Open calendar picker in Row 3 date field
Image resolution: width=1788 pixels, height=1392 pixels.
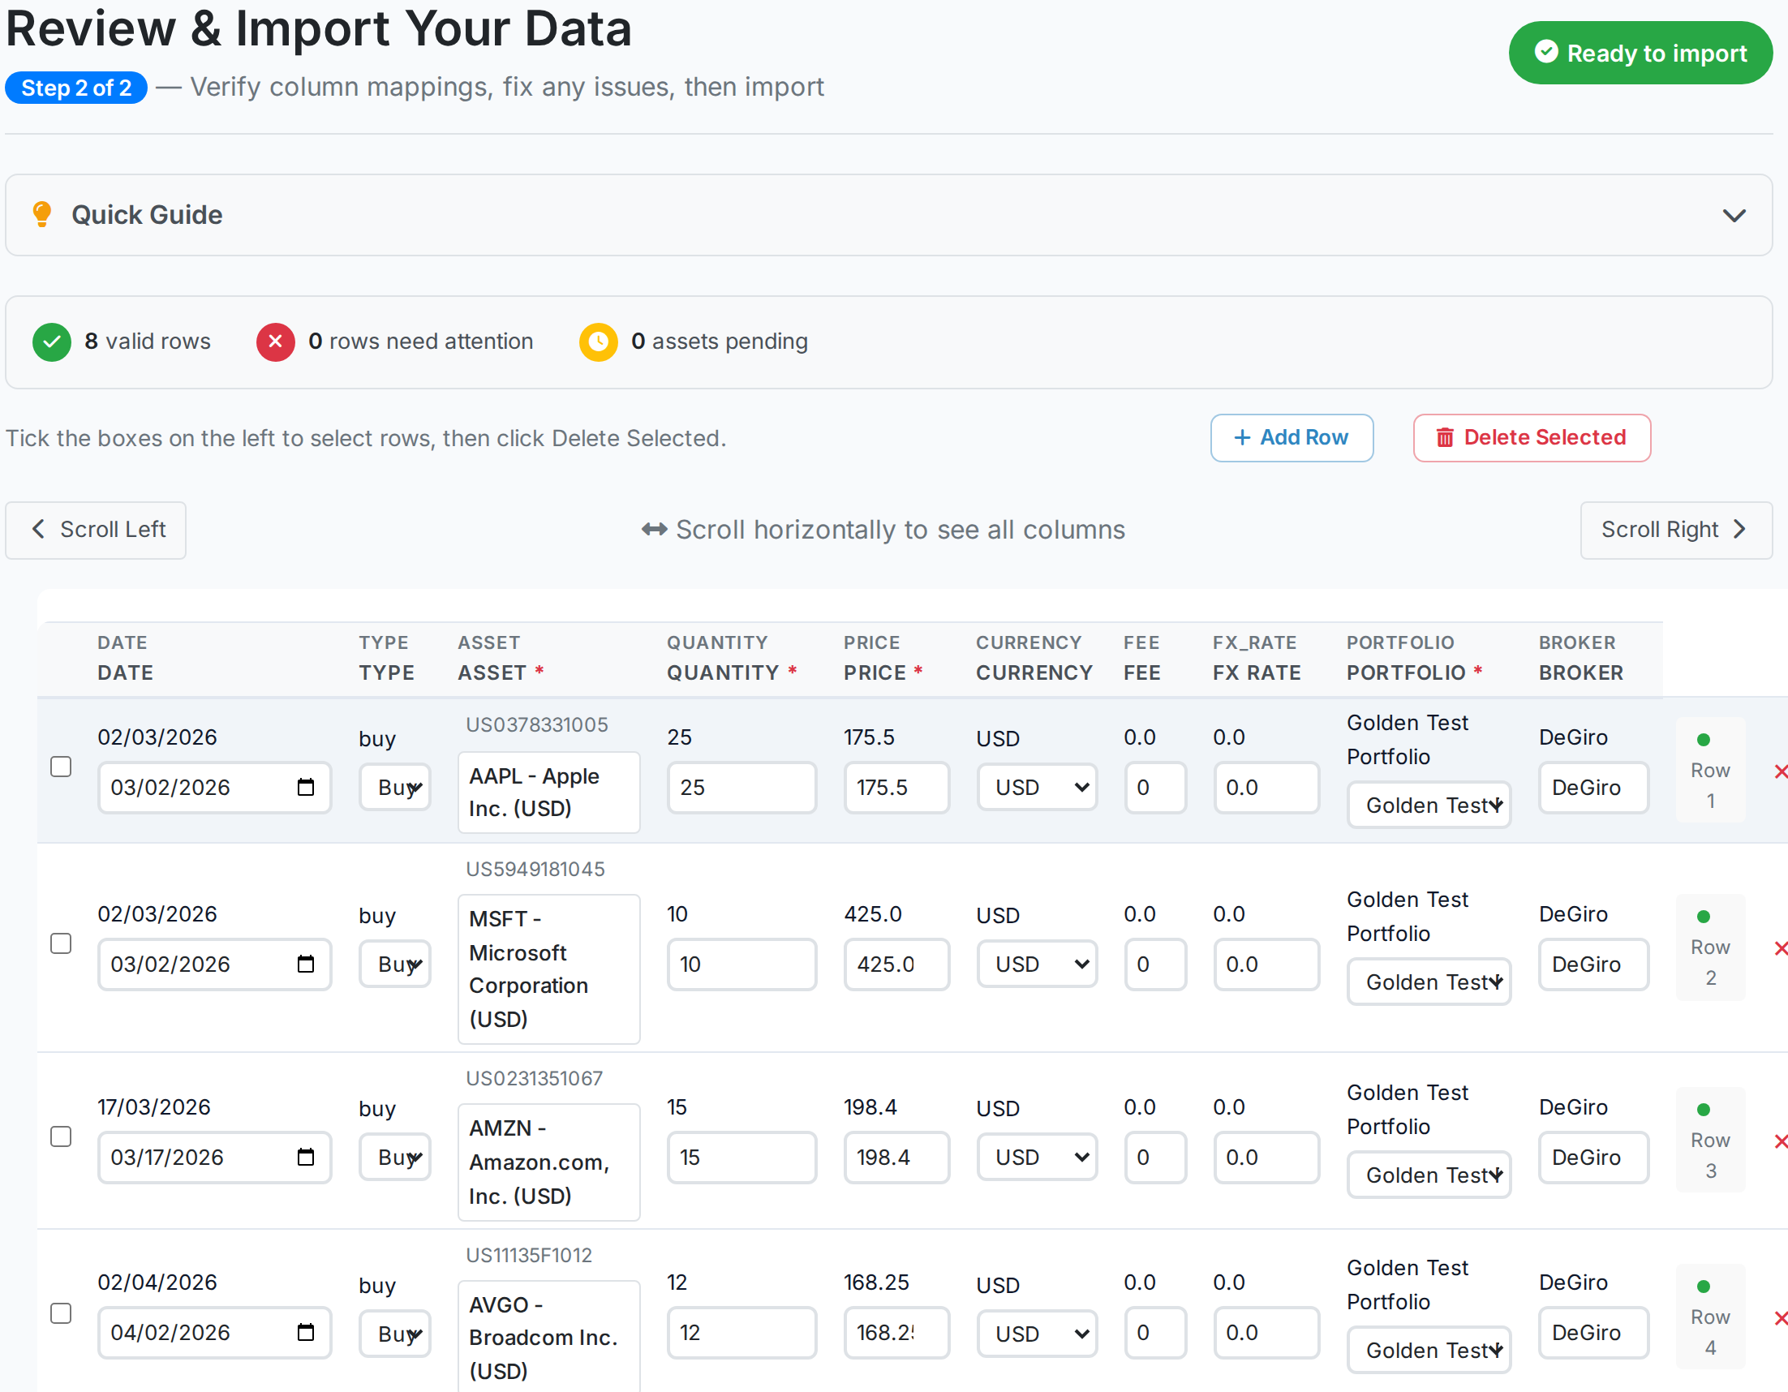click(305, 1158)
